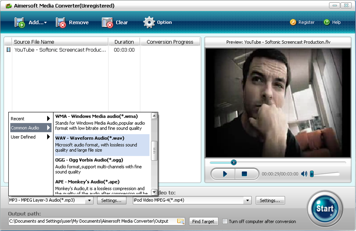Choose OGG - Ogg Vorbis Audio format
The height and width of the screenshot is (231, 356).
point(102,166)
